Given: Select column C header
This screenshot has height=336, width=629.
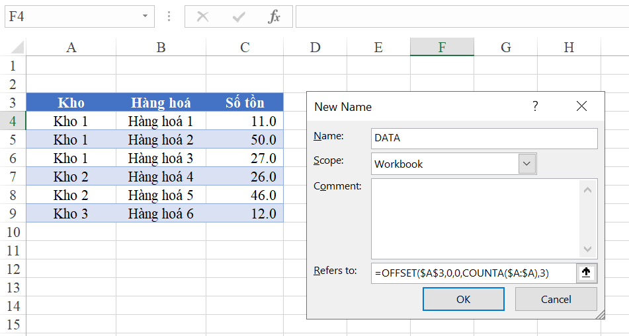Looking at the screenshot, I should [x=245, y=48].
